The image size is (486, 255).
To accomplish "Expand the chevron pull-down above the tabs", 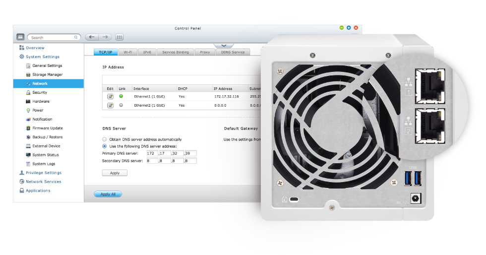I will click(224, 46).
